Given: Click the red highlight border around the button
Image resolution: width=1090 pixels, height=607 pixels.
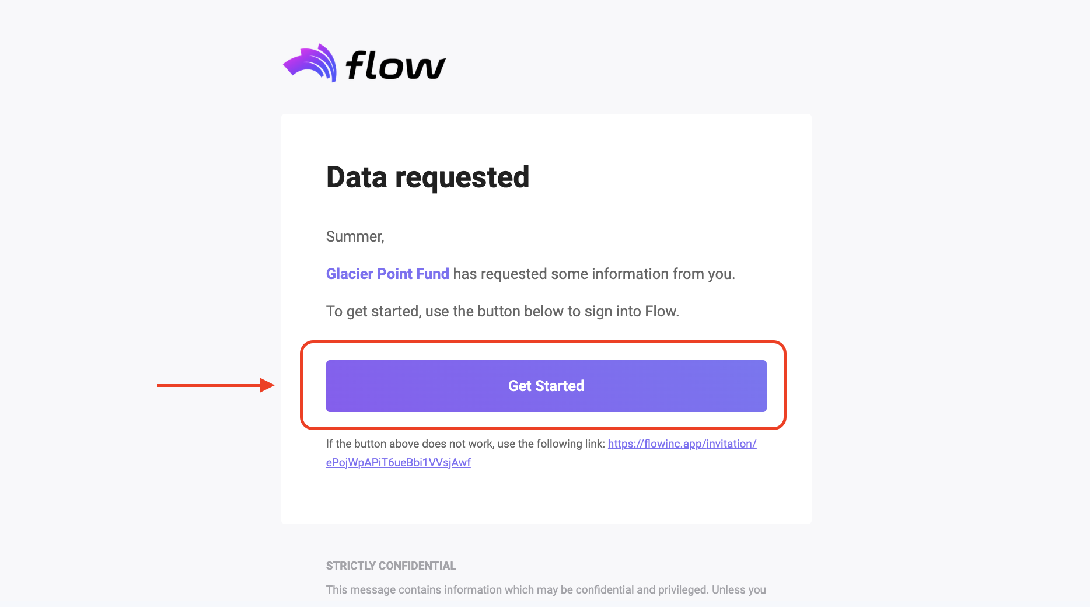Looking at the screenshot, I should (543, 343).
